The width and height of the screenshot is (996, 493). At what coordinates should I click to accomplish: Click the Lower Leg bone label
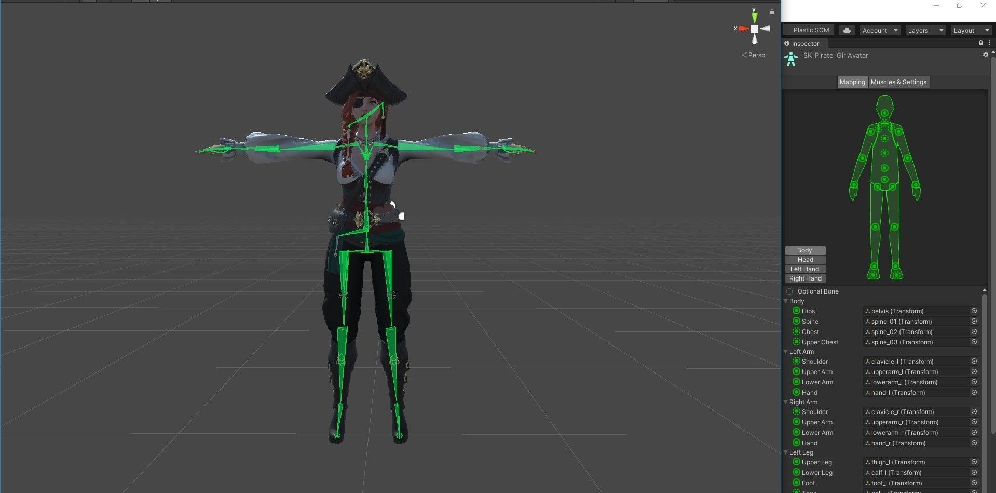tap(817, 473)
